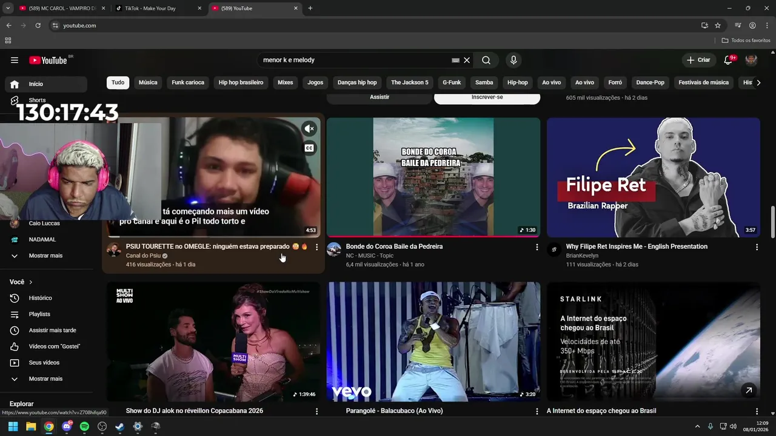Viewport: 776px width, 436px height.
Task: Click the YouTube logo
Action: tap(48, 60)
